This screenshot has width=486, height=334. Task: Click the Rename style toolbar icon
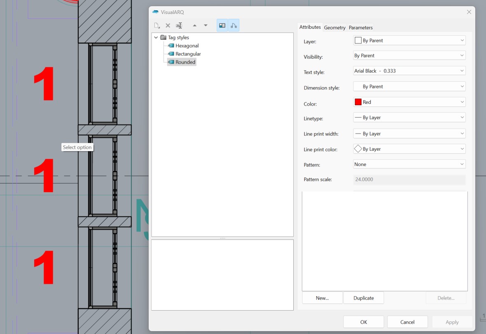point(179,25)
